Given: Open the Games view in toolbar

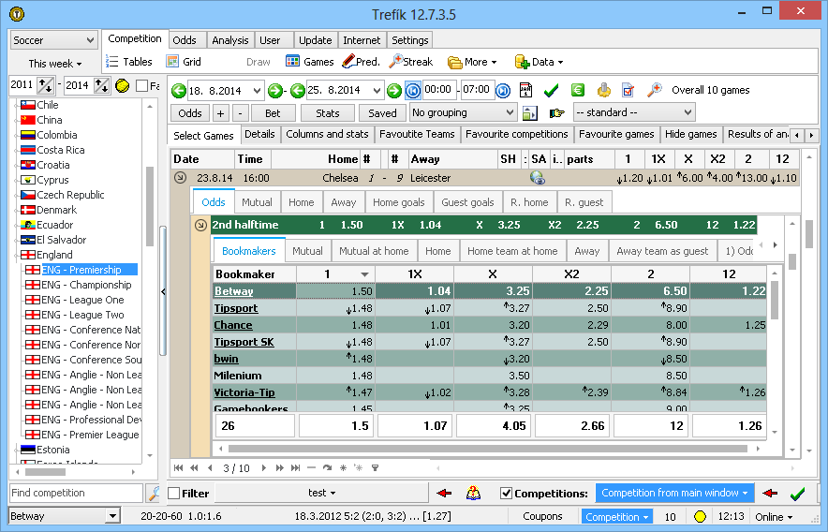Looking at the screenshot, I should pos(309,62).
